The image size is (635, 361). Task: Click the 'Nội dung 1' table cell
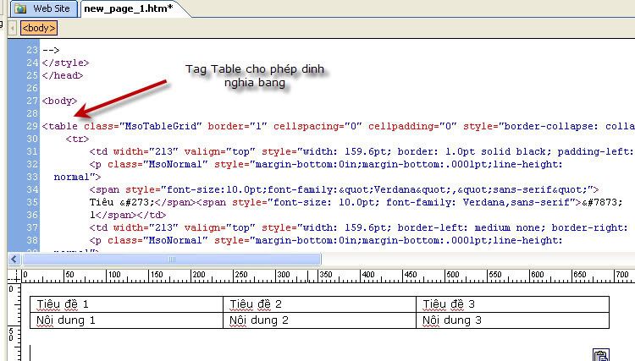pos(126,320)
